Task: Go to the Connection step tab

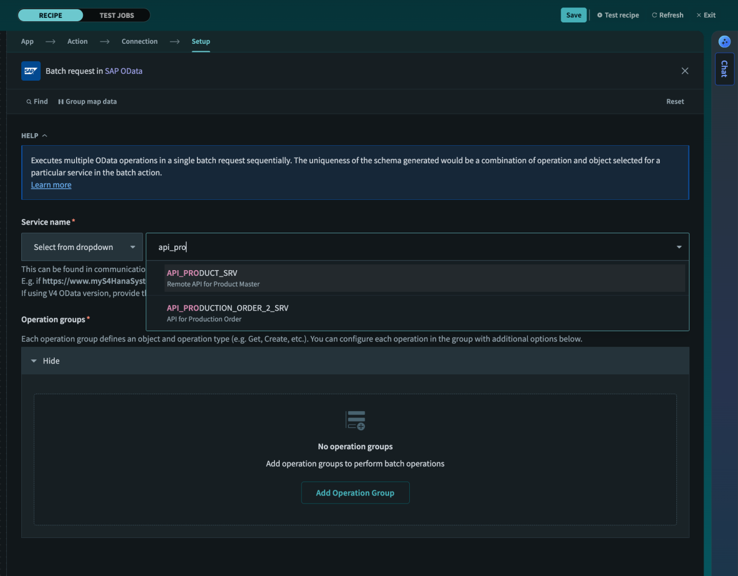Action: click(139, 41)
